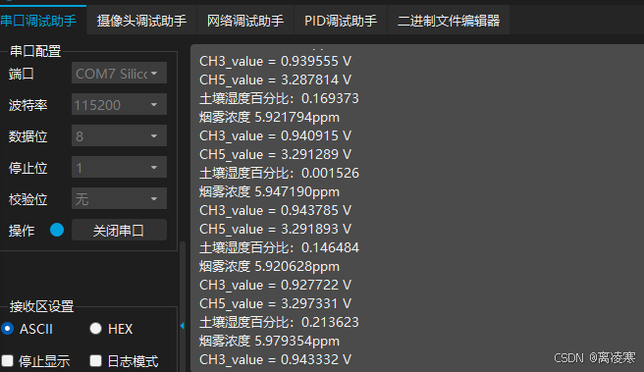Expand the 端口 COM7 port dropdown
This screenshot has width=644, height=372.
[119, 73]
